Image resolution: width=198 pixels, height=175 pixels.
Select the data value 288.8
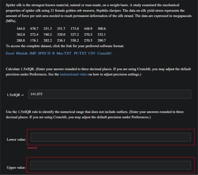coord(21,40)
